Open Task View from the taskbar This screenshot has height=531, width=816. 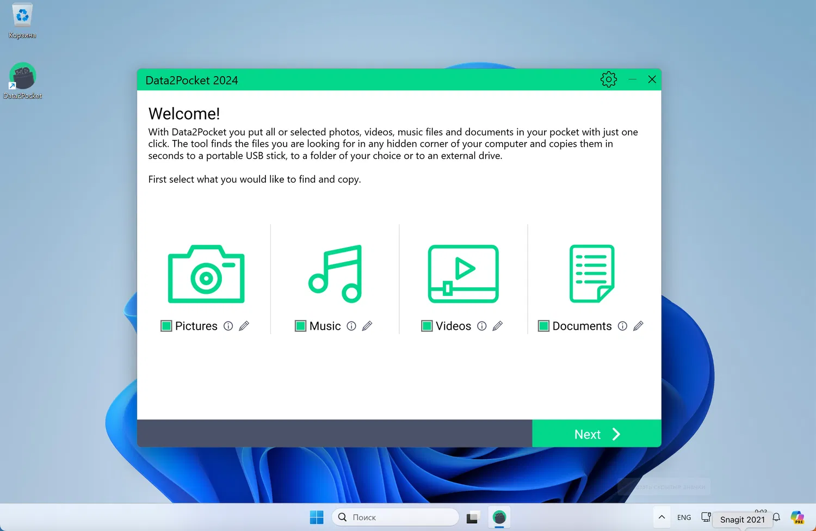point(472,517)
